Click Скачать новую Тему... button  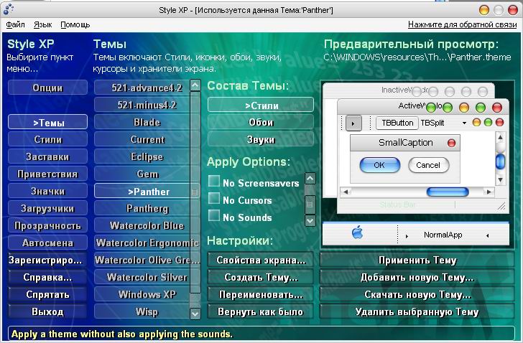coord(417,294)
